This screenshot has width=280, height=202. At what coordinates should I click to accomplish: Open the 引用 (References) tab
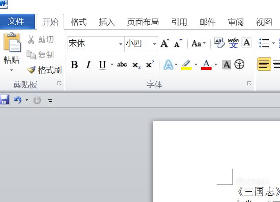coord(179,22)
